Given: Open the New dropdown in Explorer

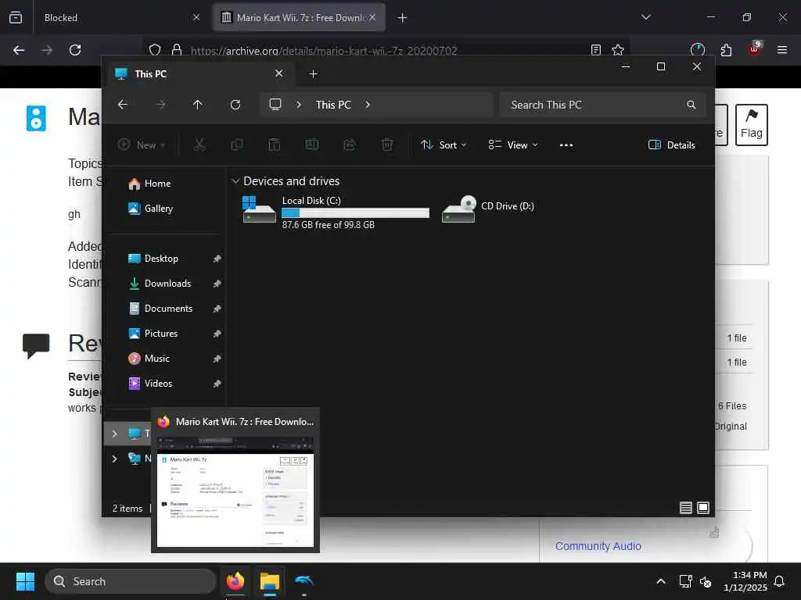Looking at the screenshot, I should pos(142,145).
